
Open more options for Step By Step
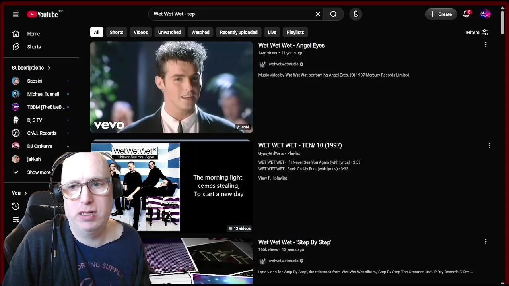click(x=486, y=241)
